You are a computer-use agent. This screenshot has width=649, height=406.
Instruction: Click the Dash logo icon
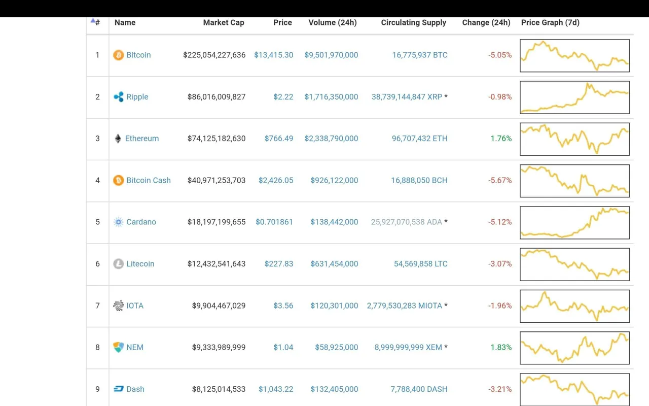(118, 389)
